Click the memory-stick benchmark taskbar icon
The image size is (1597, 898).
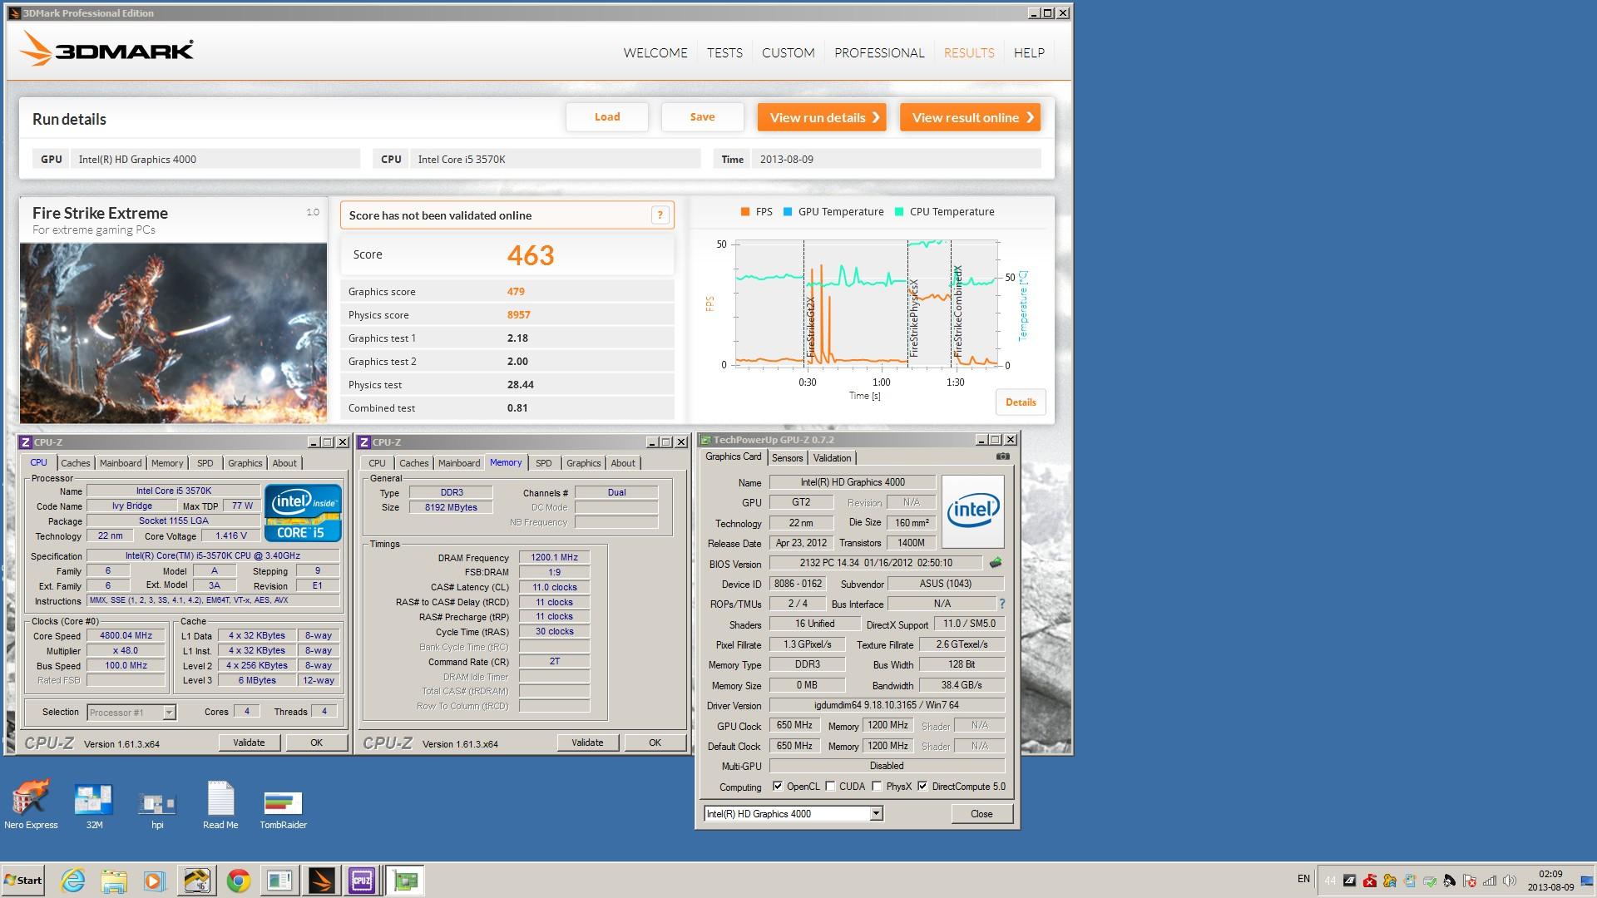[x=197, y=881]
